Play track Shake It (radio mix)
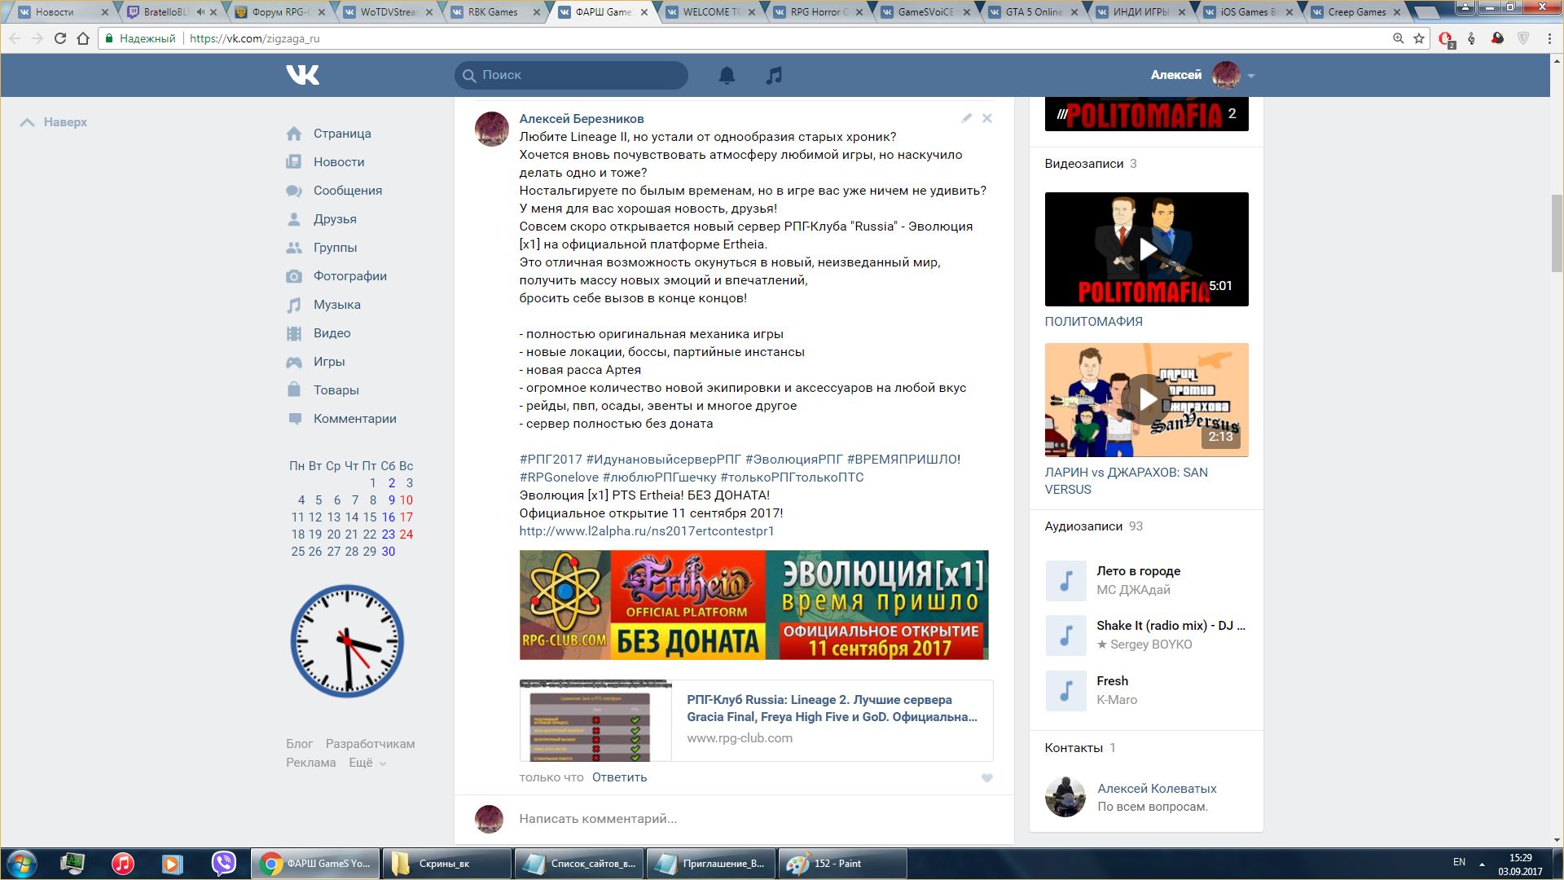This screenshot has width=1564, height=880. point(1065,636)
